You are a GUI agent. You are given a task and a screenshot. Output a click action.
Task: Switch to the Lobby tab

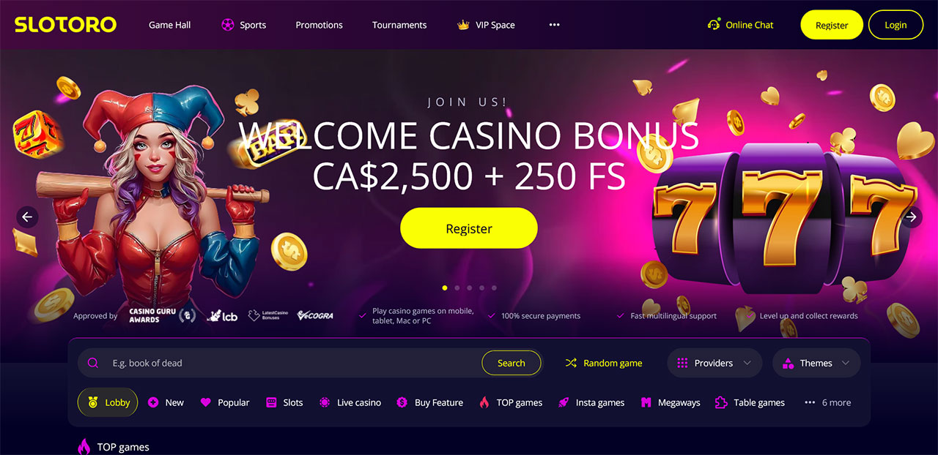(x=108, y=402)
